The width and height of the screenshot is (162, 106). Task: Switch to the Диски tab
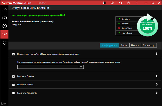point(124,45)
